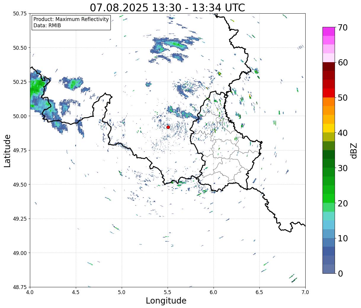Click the dark green colorbar swatch near 35
This screenshot has width=361, height=308.
[x=329, y=155]
